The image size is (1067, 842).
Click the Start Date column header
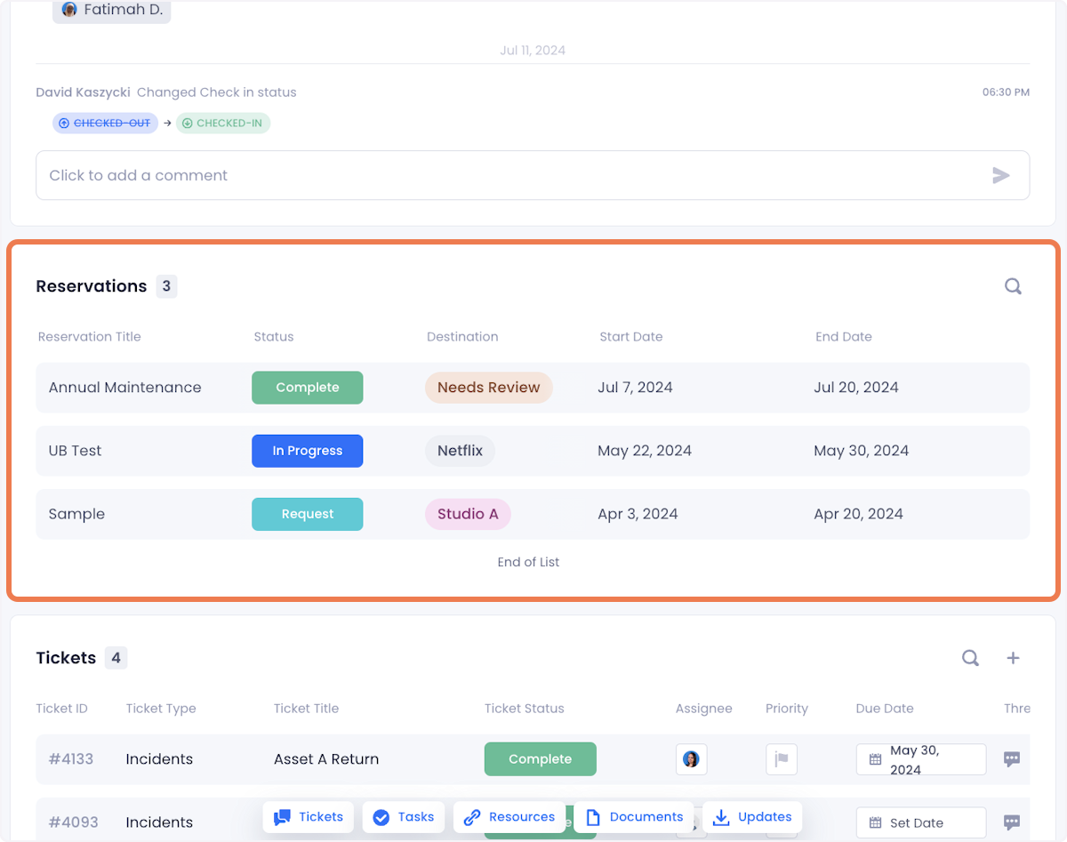(631, 337)
